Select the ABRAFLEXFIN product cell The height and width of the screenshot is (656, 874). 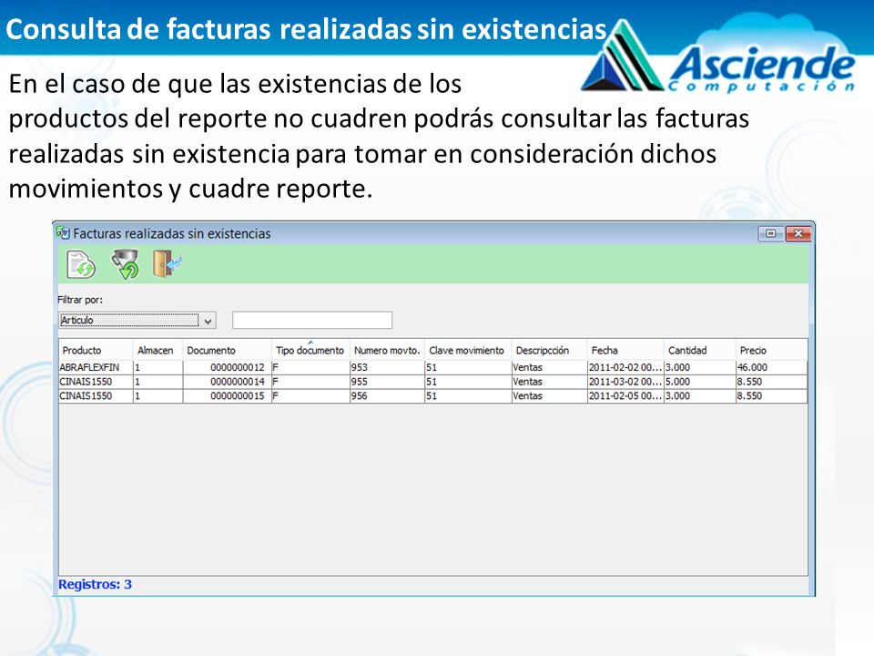96,367
